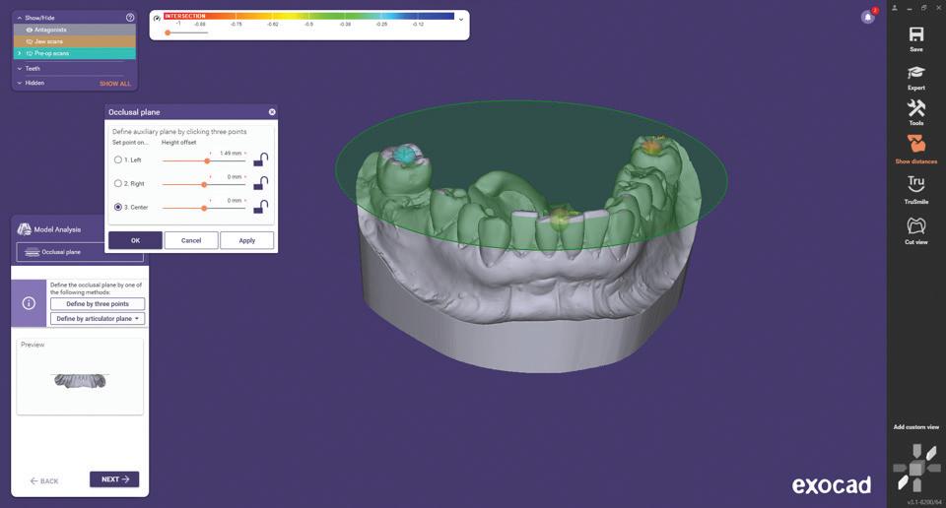
Task: Expand the Pre-op scans group
Action: coord(20,53)
